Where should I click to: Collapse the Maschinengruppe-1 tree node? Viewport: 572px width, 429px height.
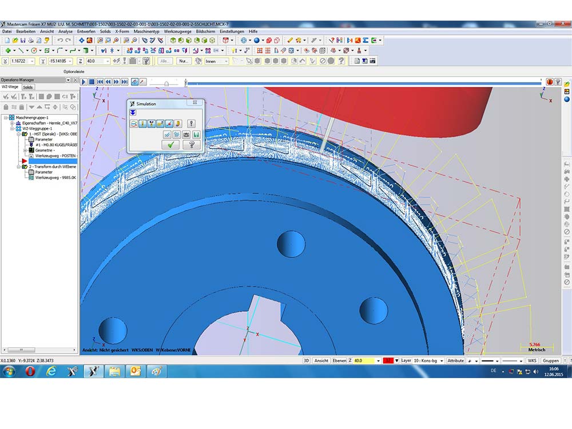coord(5,117)
